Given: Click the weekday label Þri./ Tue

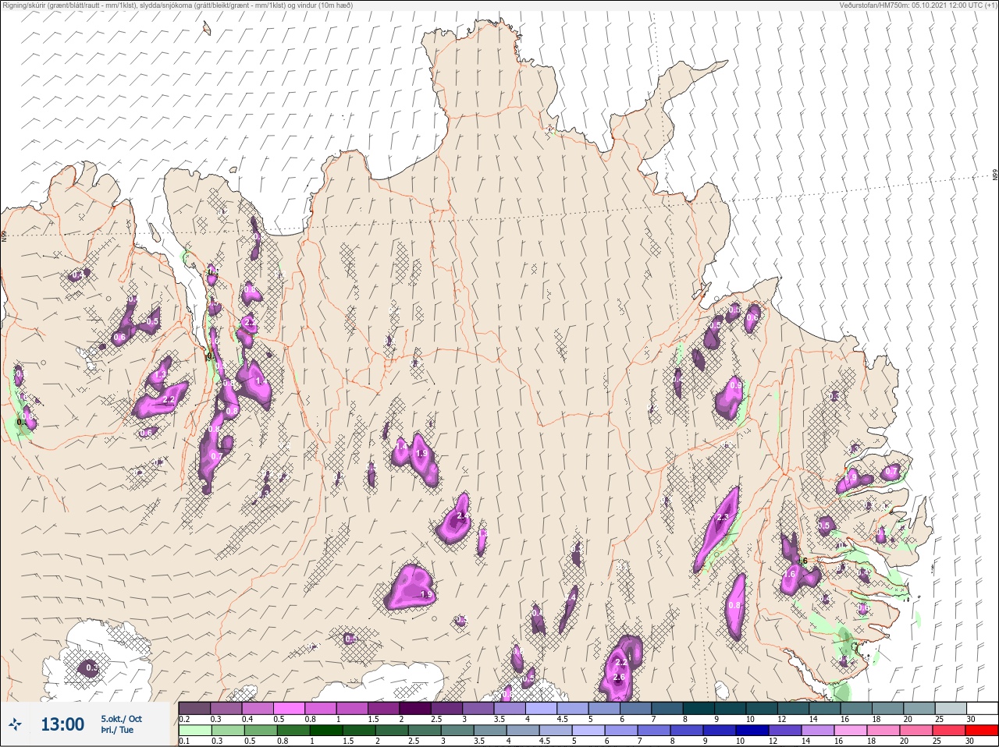Looking at the screenshot, I should (x=117, y=730).
